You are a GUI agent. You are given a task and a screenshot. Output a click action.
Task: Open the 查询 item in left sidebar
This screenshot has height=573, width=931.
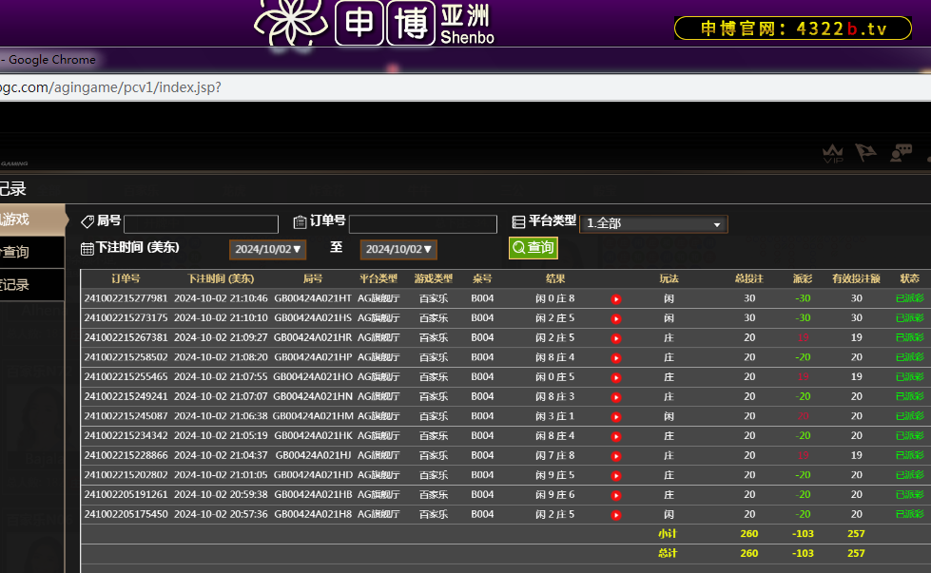(x=29, y=253)
